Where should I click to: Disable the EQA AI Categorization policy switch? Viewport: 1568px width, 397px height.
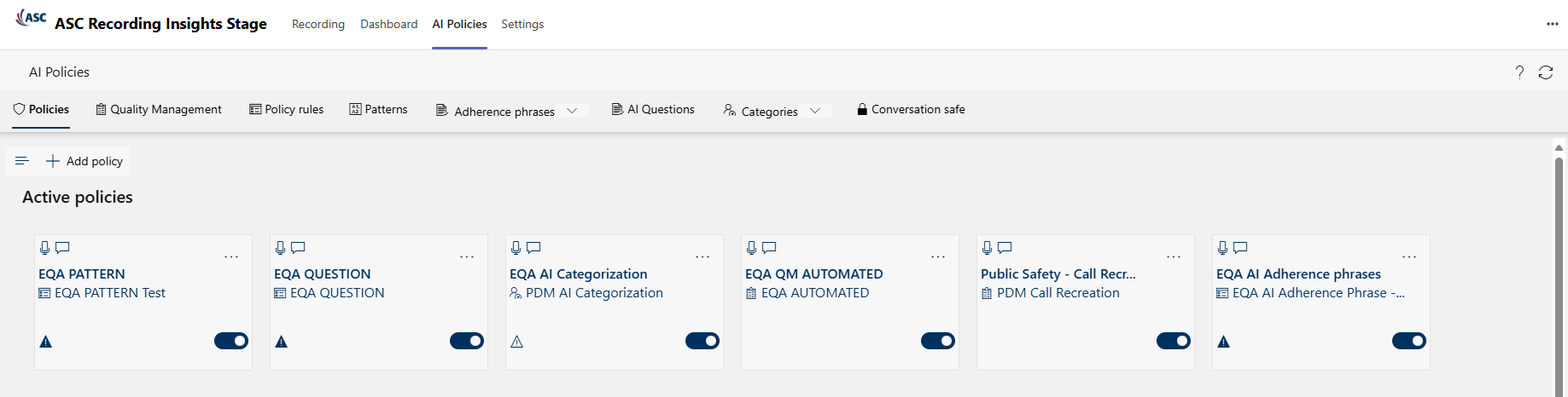tap(702, 341)
